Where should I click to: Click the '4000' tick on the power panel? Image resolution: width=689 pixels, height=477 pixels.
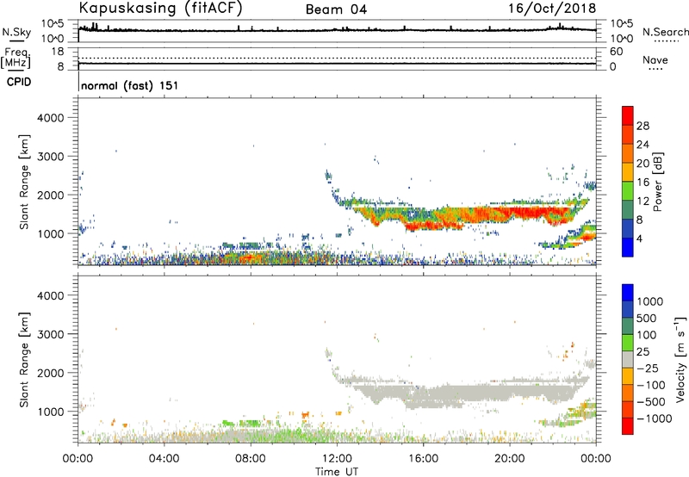[50, 118]
